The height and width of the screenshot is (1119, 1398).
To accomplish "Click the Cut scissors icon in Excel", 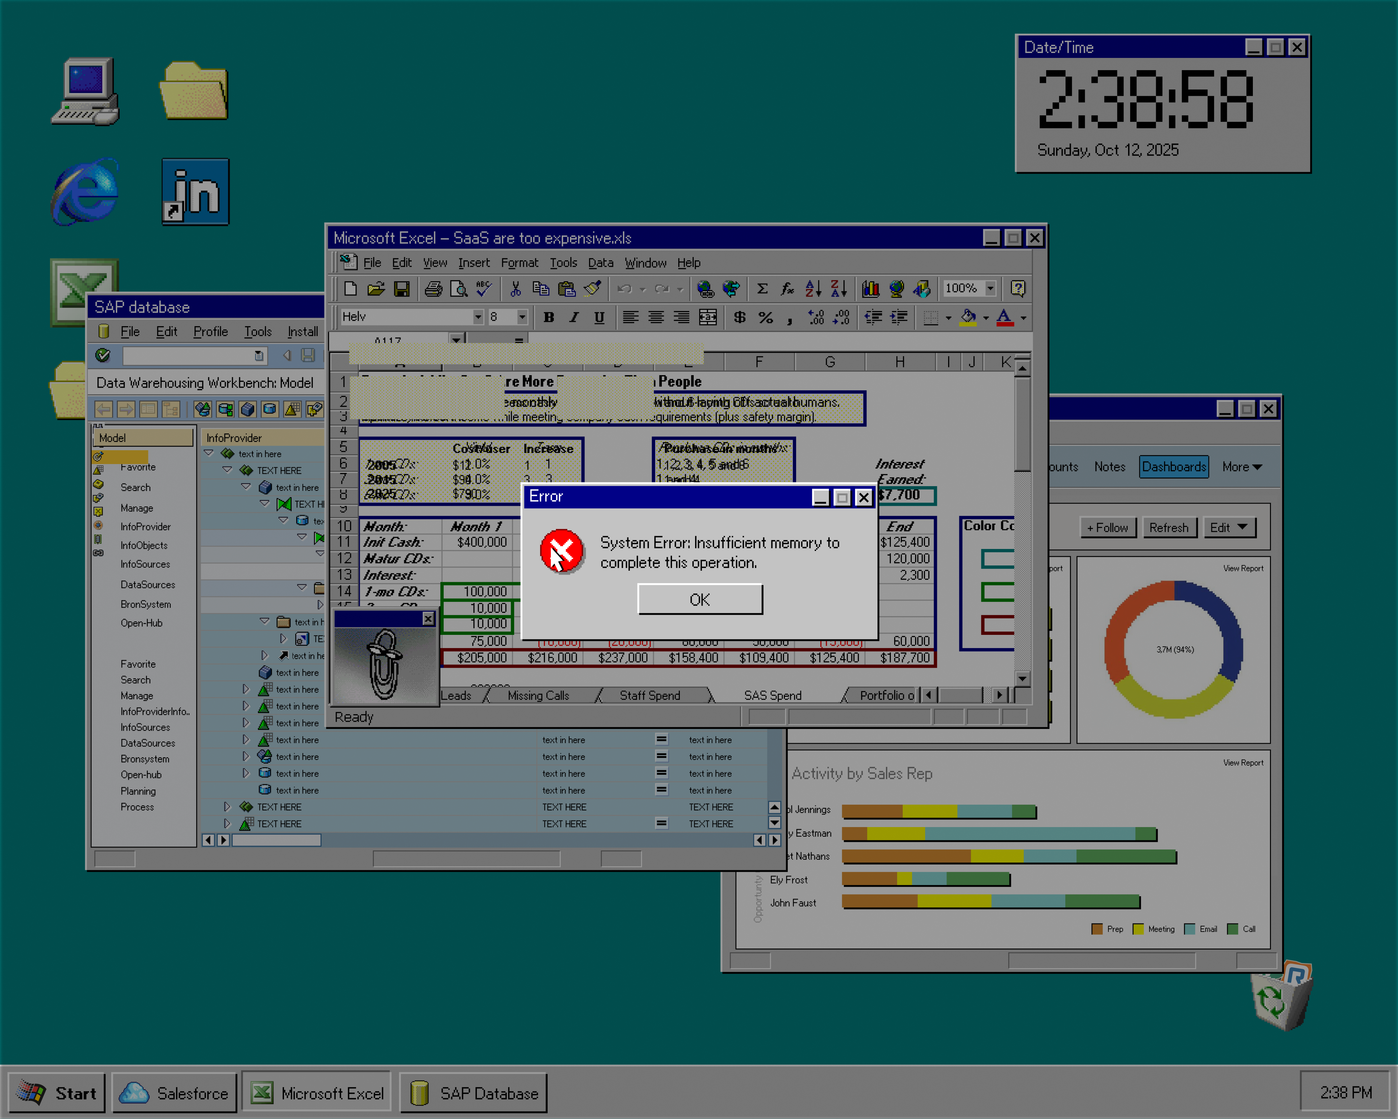I will [x=515, y=289].
